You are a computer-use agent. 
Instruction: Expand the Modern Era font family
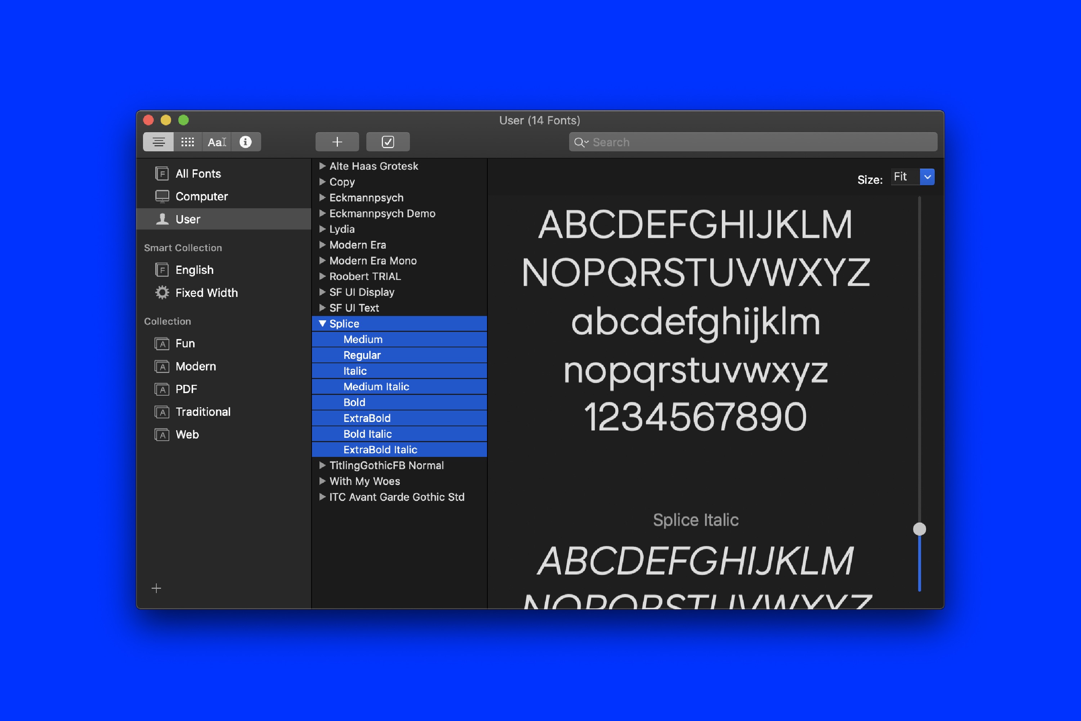[322, 245]
